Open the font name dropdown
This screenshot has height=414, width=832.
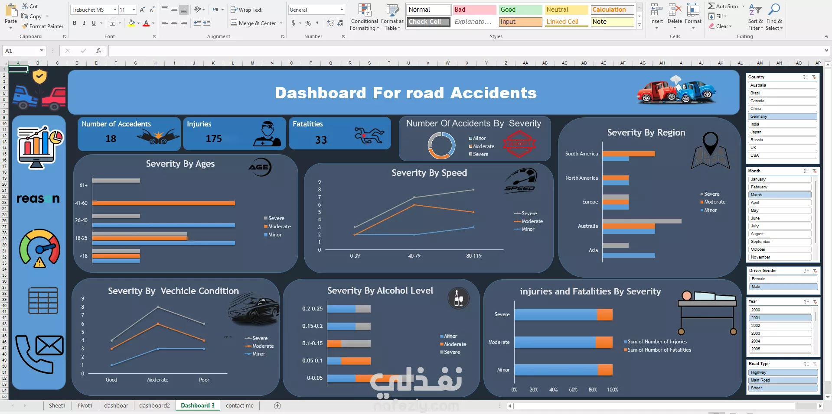pos(115,10)
